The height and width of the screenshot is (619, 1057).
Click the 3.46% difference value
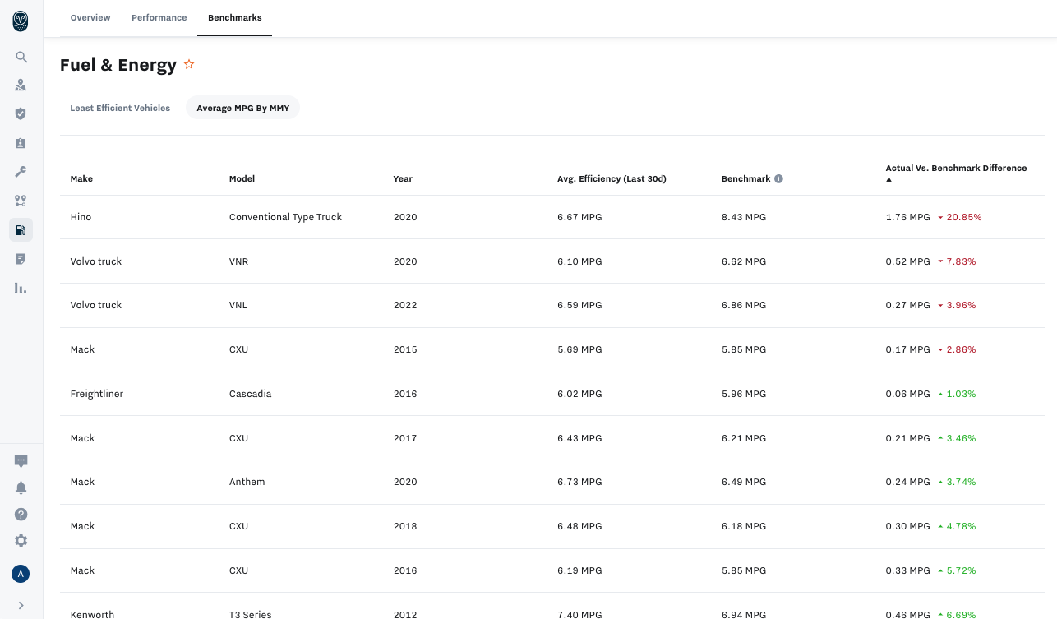click(x=962, y=438)
